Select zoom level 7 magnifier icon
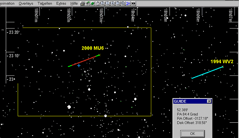 pyautogui.click(x=117, y=3)
